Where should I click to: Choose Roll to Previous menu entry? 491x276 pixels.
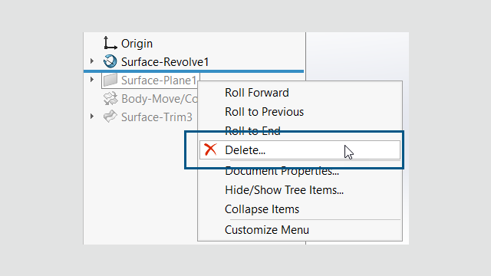click(264, 112)
